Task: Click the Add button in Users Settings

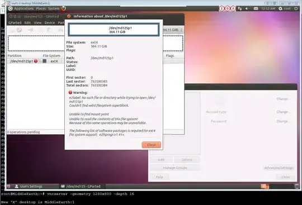Action: 161,160
